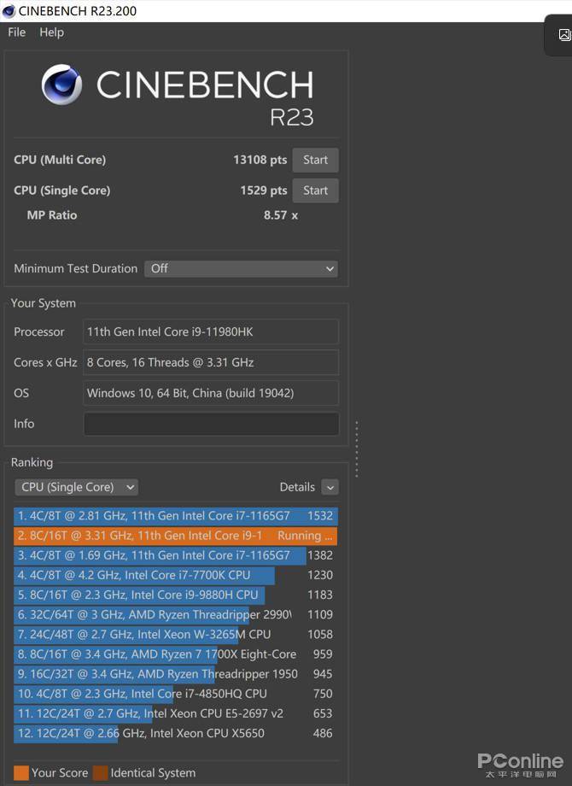The height and width of the screenshot is (786, 572).
Task: Expand the ranking Details arrow
Action: click(330, 487)
